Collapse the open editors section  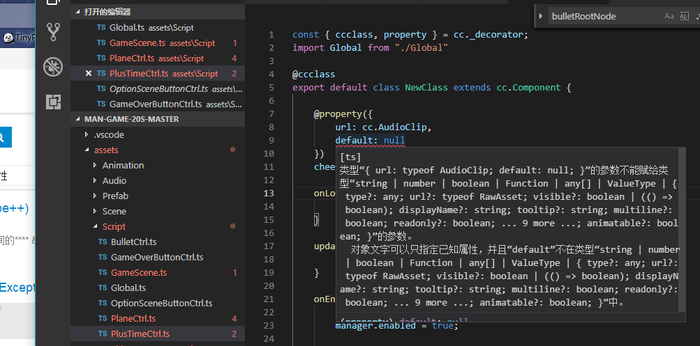(x=77, y=12)
